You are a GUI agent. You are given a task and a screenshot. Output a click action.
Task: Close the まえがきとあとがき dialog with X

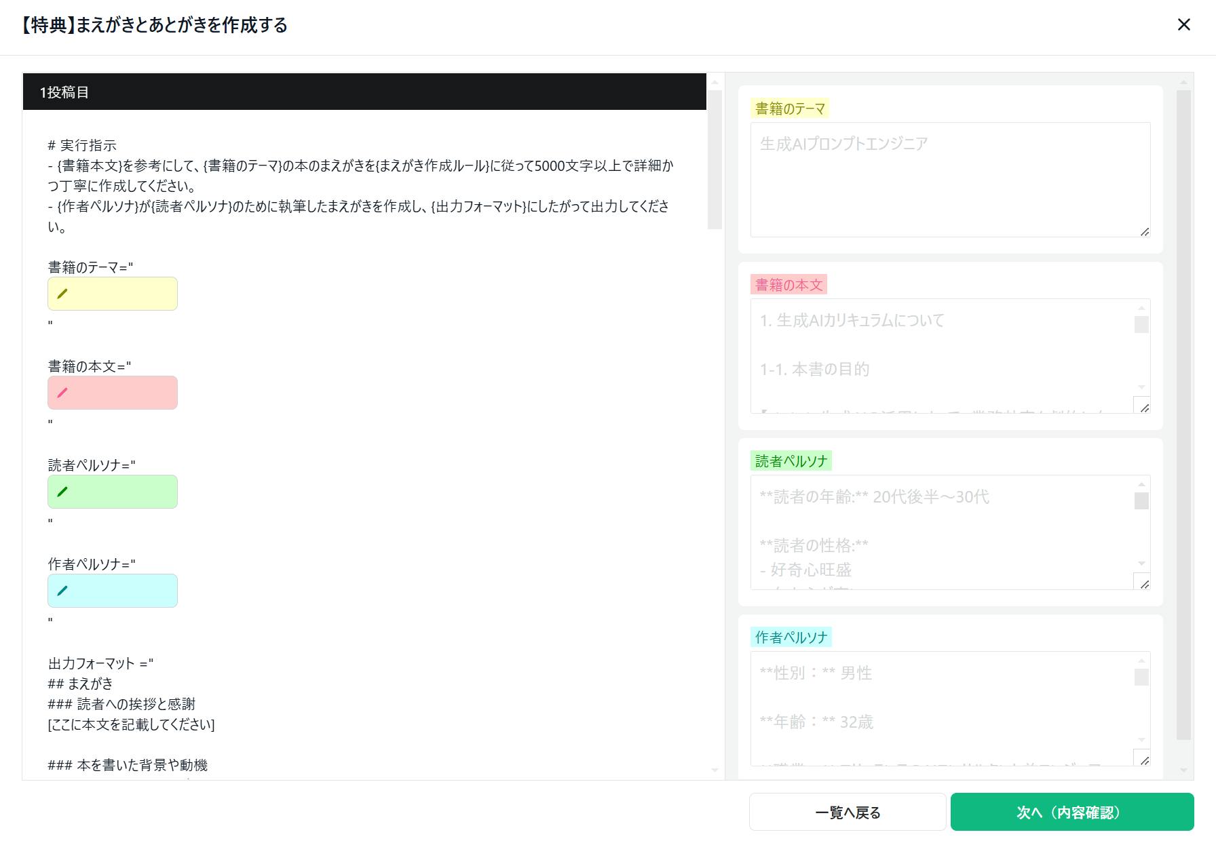[1183, 25]
